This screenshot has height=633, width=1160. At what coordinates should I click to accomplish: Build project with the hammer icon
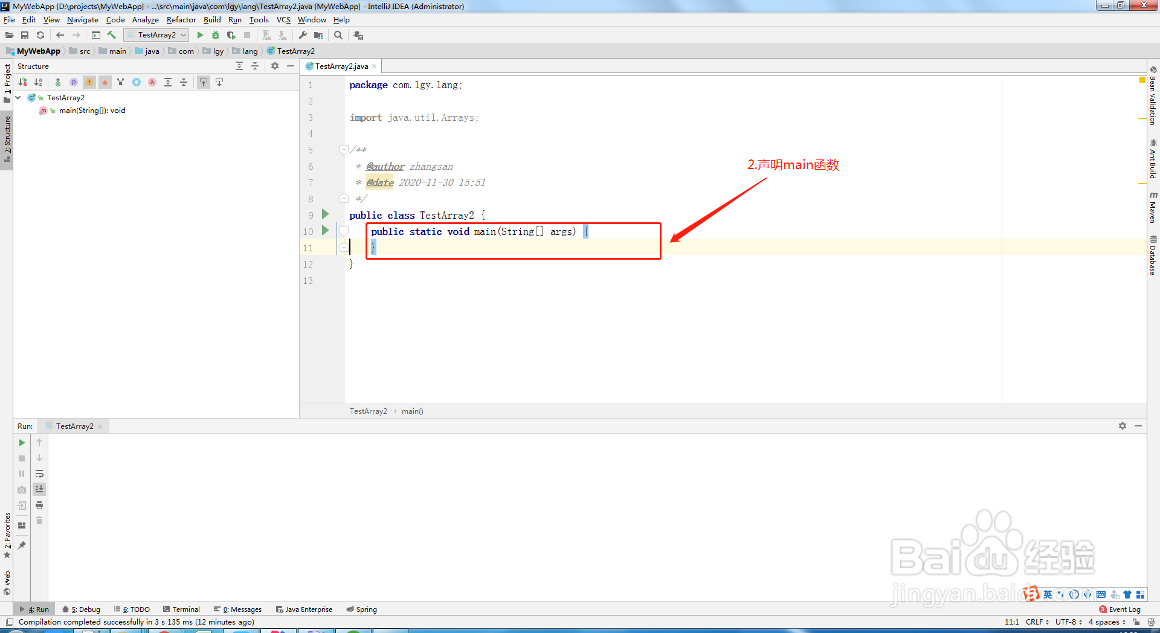click(x=112, y=35)
